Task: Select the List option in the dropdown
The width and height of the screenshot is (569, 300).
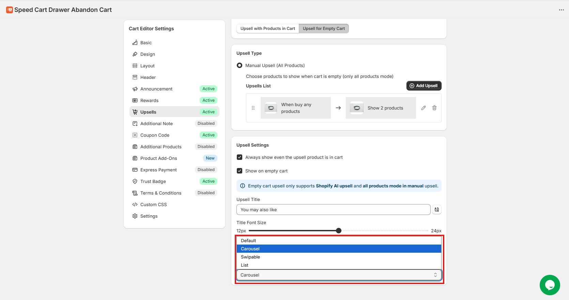Action: click(x=245, y=265)
